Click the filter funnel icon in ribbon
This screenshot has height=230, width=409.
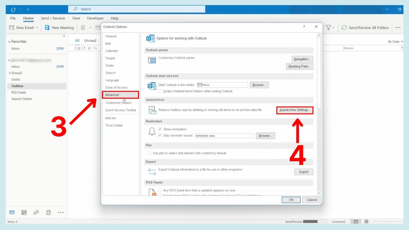328,28
